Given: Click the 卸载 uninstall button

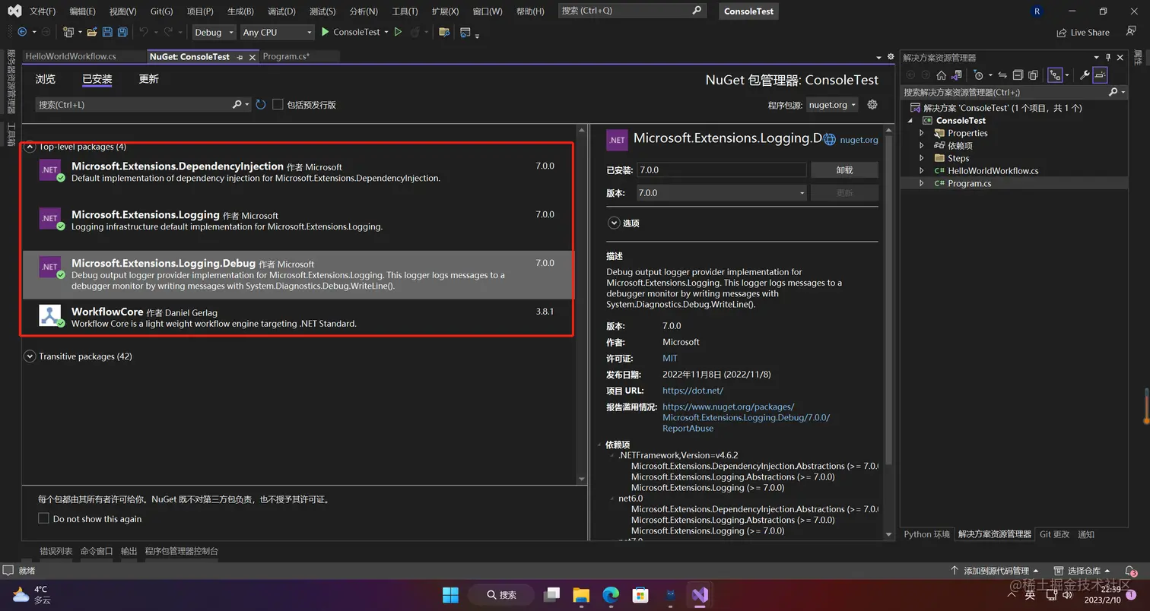Looking at the screenshot, I should pos(844,170).
